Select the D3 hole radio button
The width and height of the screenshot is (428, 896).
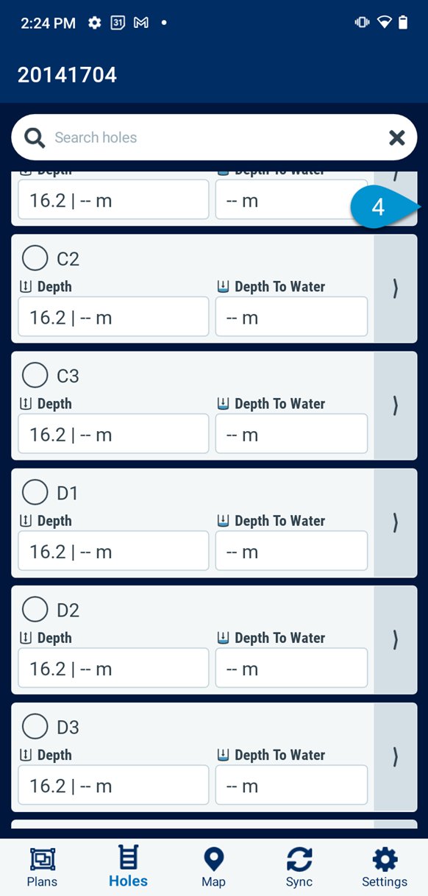pos(35,726)
